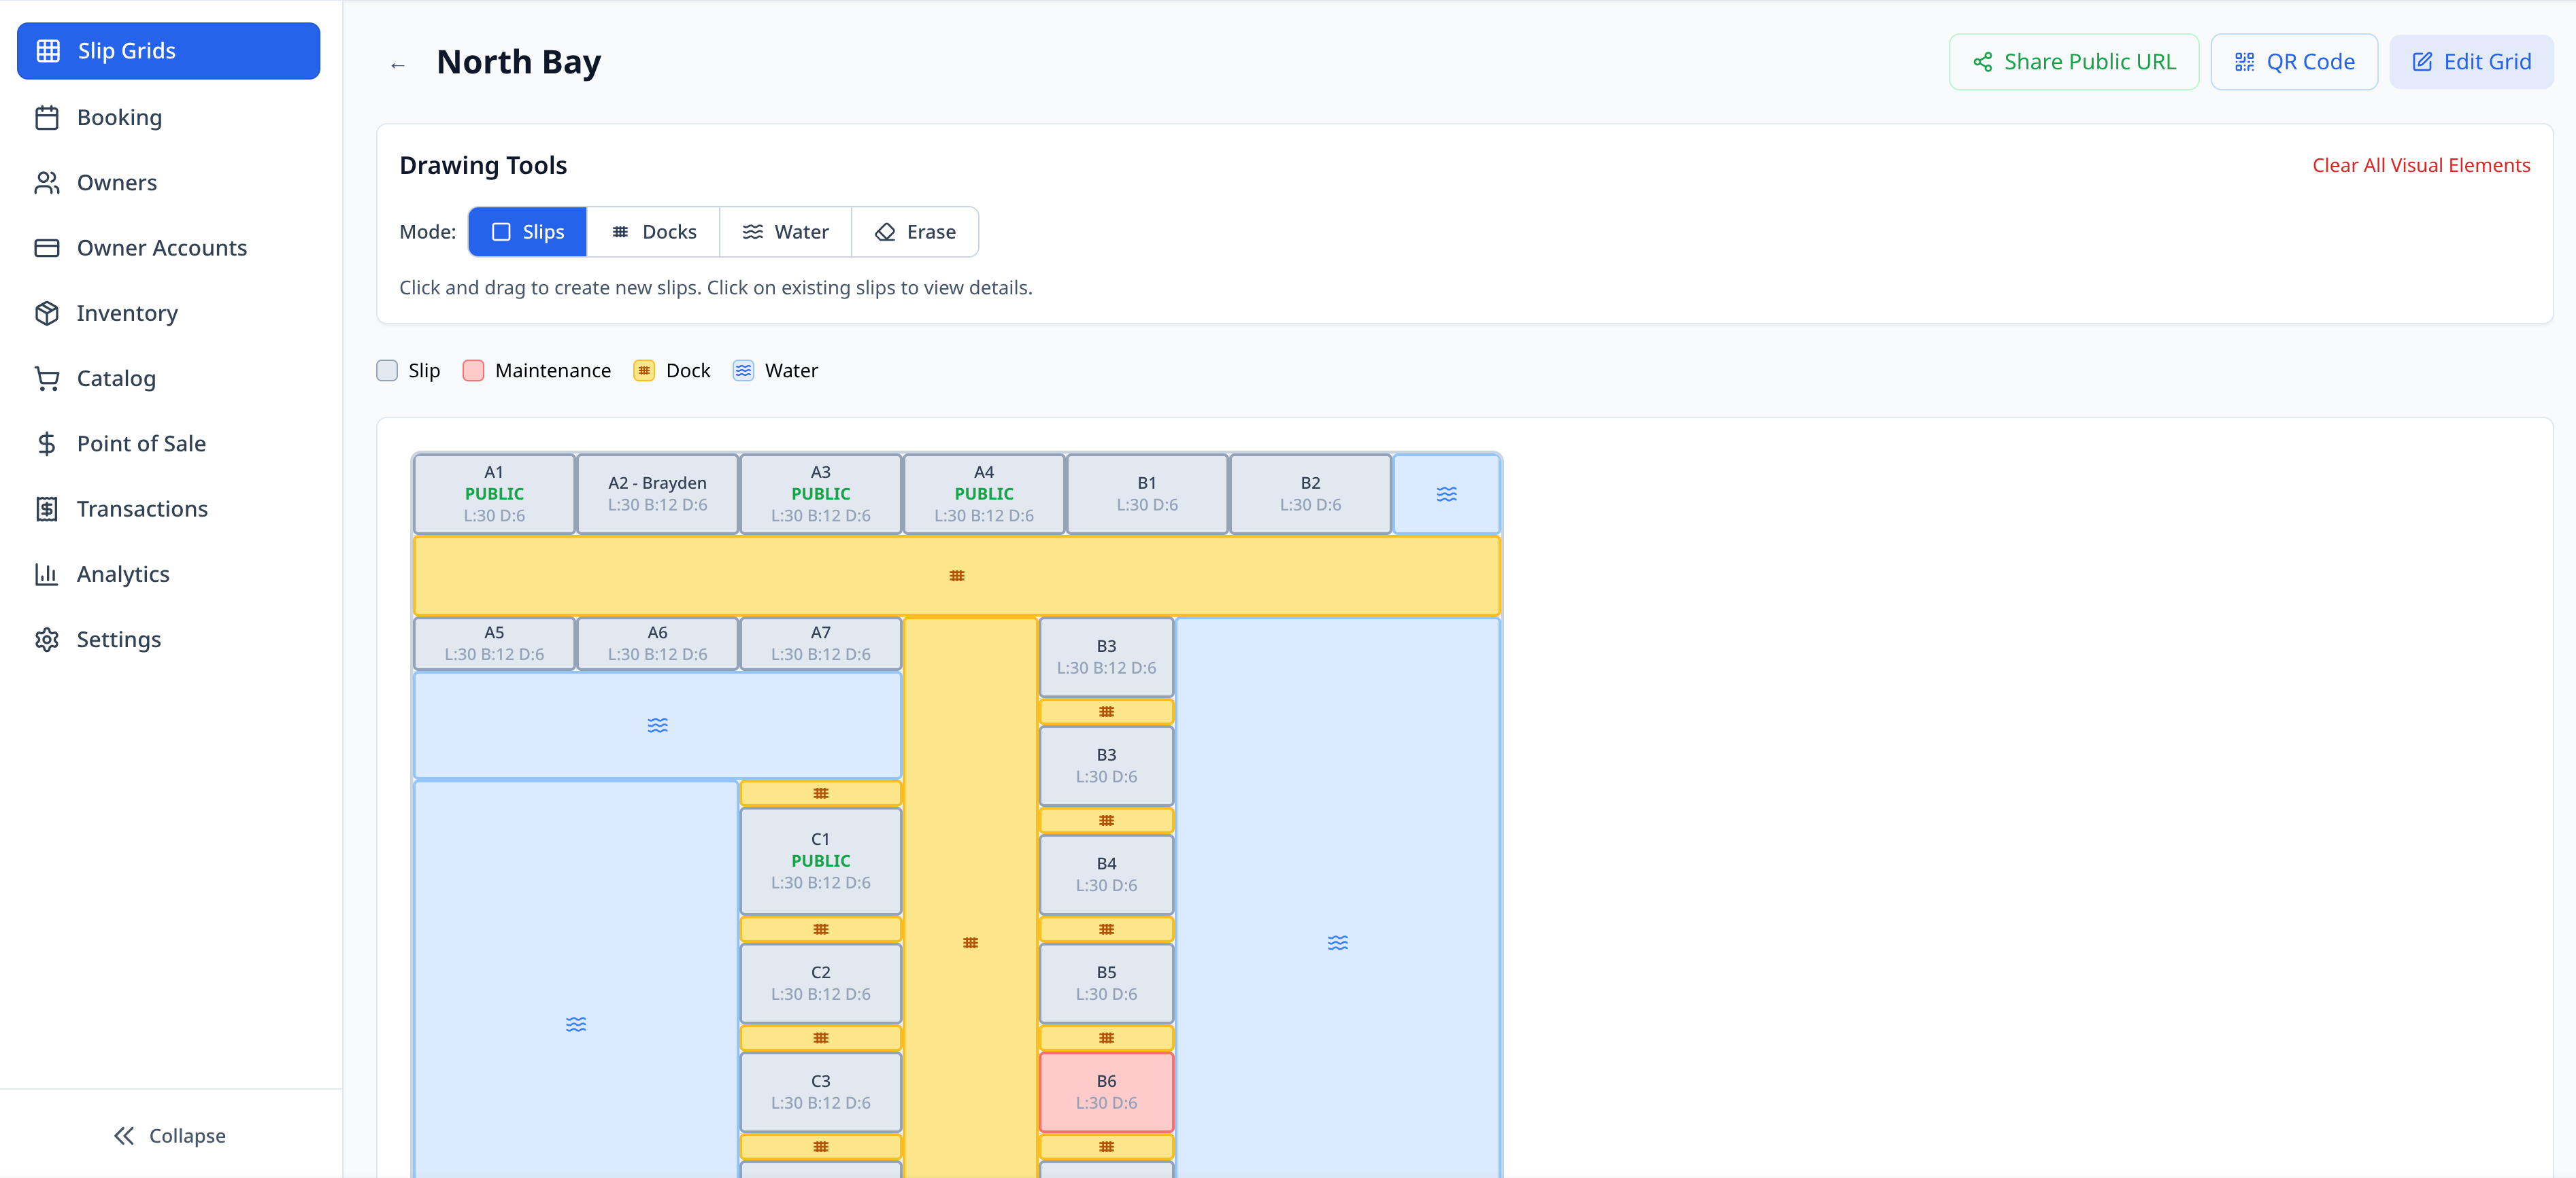Switch drawing mode to Docks
The image size is (2576, 1178).
(x=653, y=231)
